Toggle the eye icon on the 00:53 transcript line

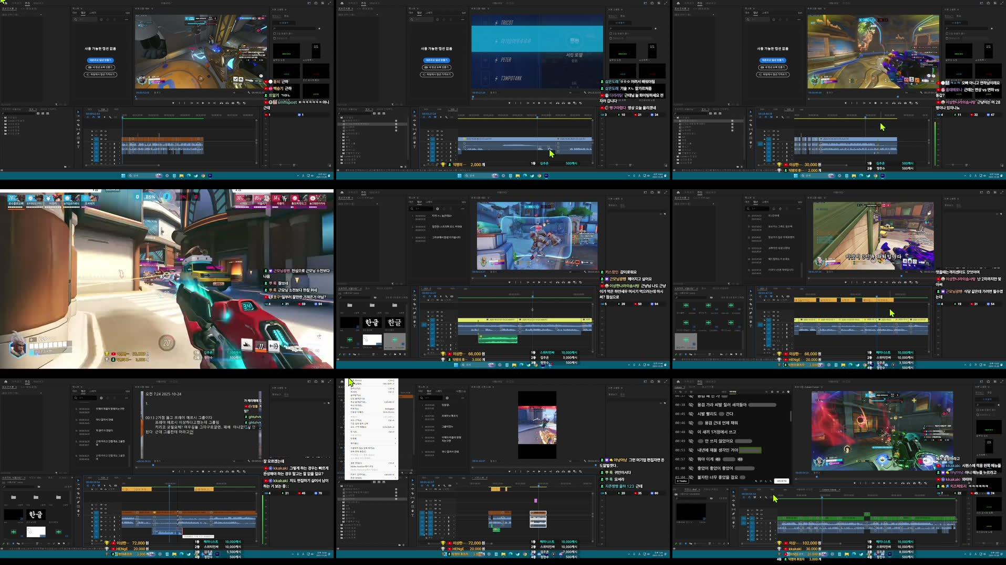[x=691, y=450]
